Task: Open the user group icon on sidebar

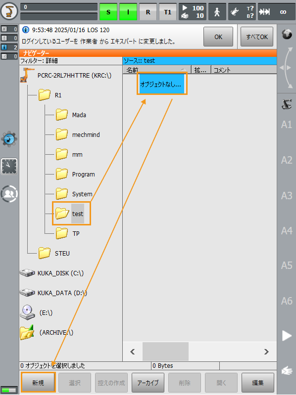Action: point(9,194)
